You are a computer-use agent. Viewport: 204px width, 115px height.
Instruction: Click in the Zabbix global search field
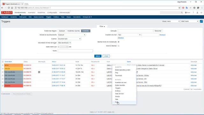pyautogui.click(x=171, y=12)
